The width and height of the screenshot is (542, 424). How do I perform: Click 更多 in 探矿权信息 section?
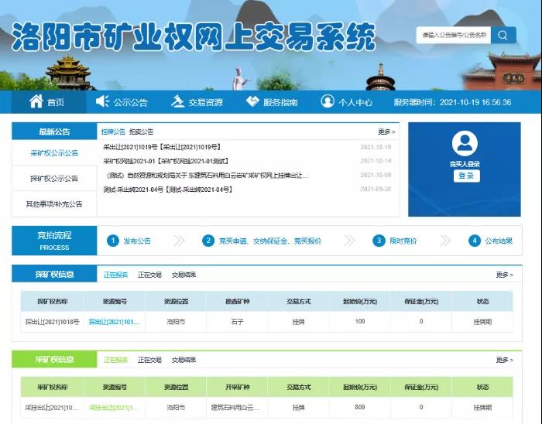tap(505, 275)
